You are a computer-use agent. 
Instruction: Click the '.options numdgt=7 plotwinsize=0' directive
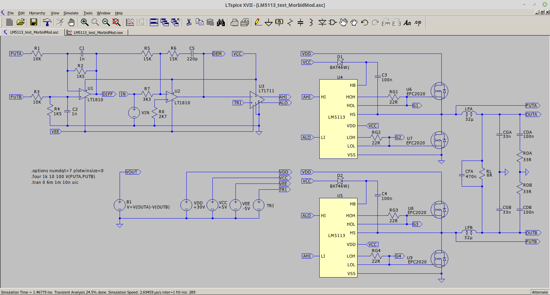[67, 171]
